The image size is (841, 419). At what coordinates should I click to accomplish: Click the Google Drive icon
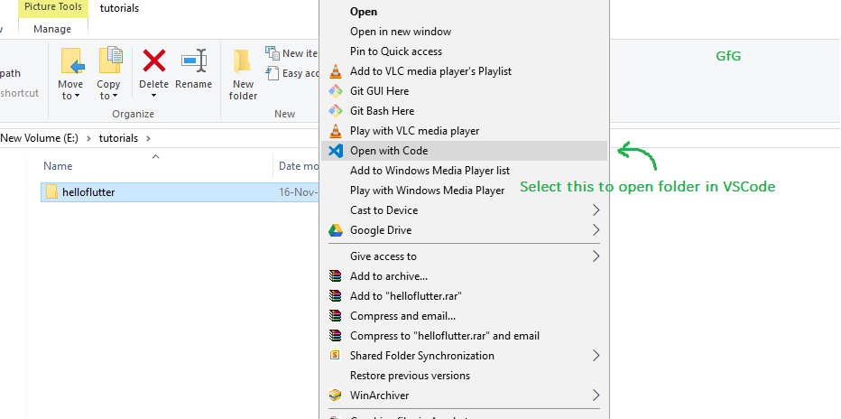[x=335, y=230]
